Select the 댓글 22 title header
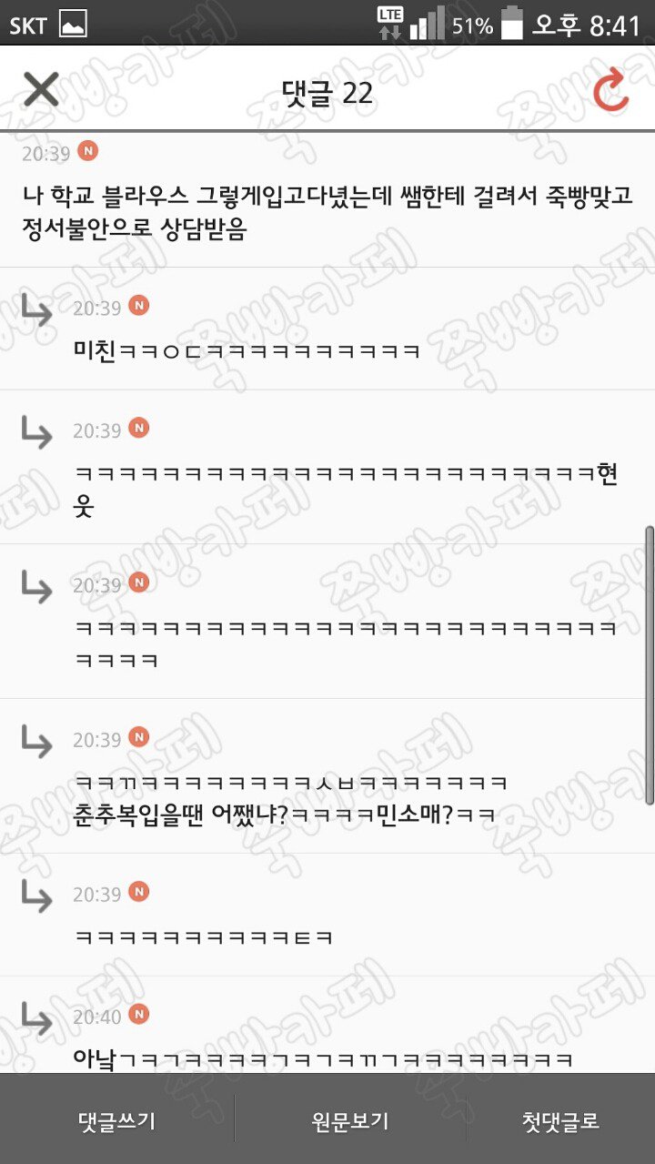The width and height of the screenshot is (655, 1164). coord(327,93)
